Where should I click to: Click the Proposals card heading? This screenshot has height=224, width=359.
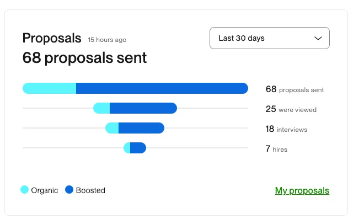(x=51, y=38)
